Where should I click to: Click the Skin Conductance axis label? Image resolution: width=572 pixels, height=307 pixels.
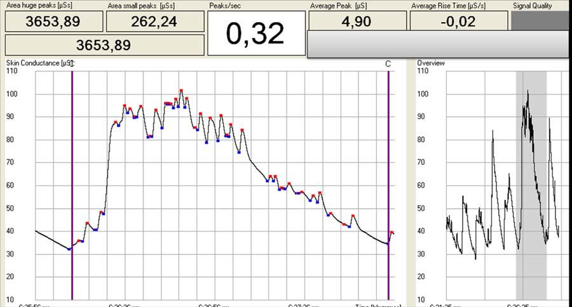[40, 63]
